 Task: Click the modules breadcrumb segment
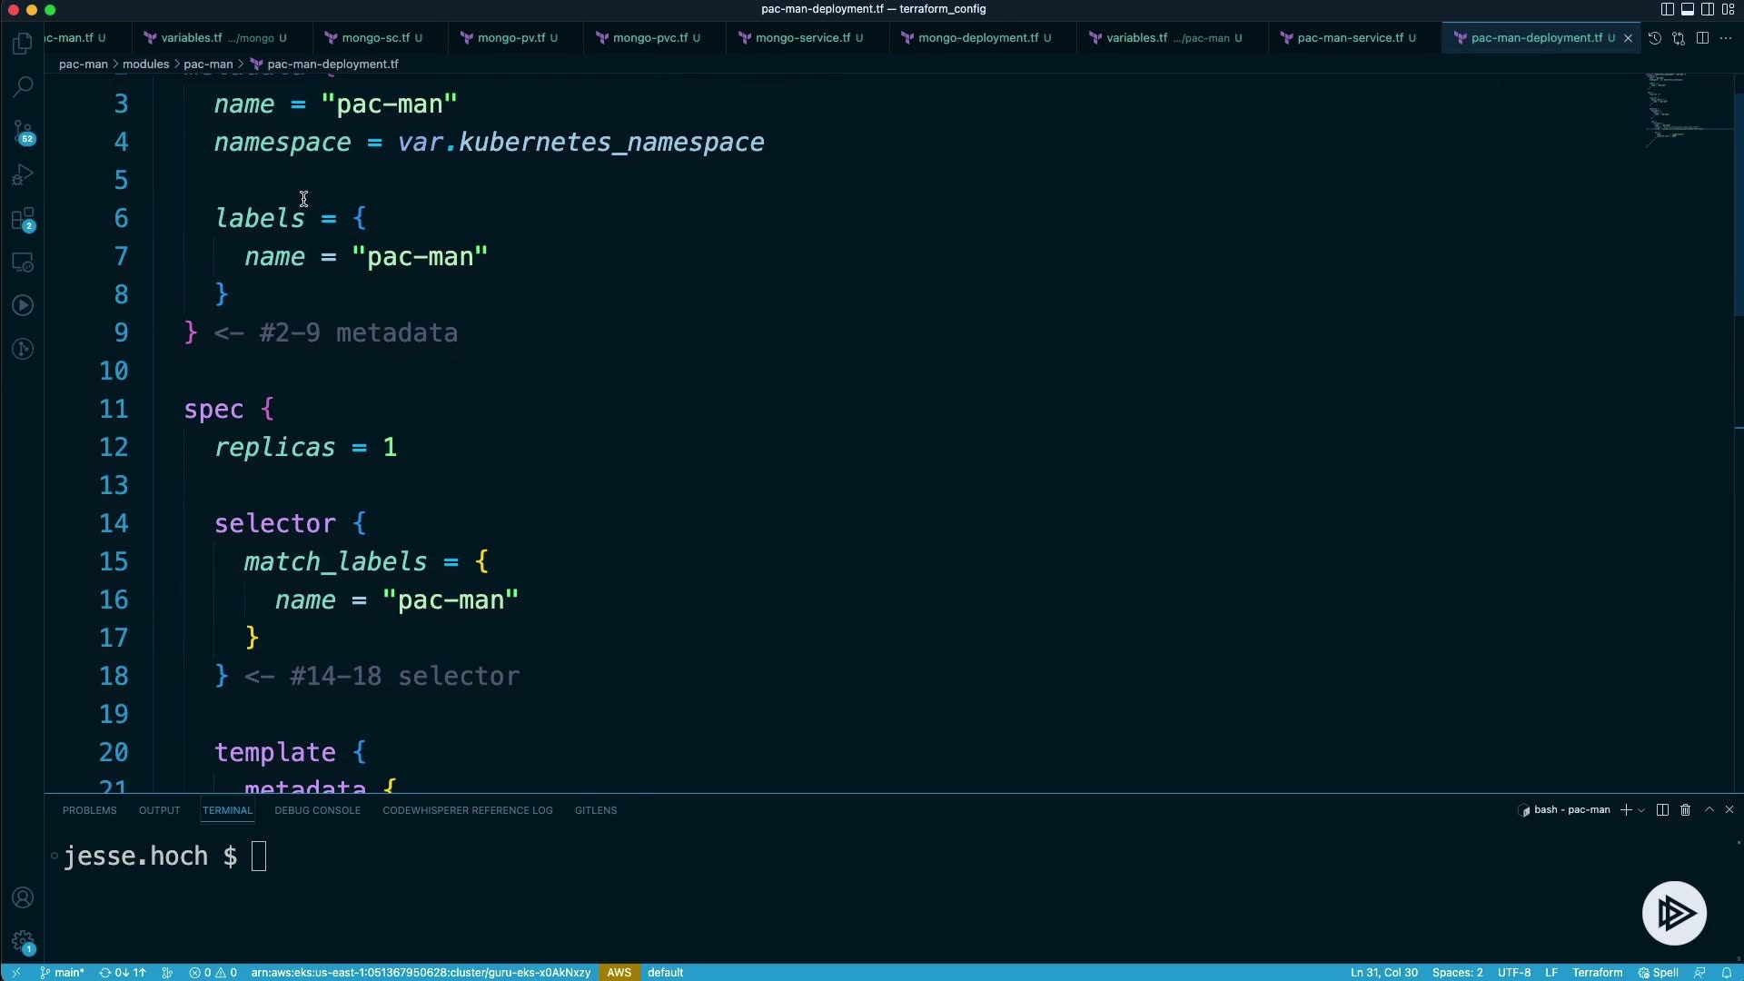click(x=145, y=64)
